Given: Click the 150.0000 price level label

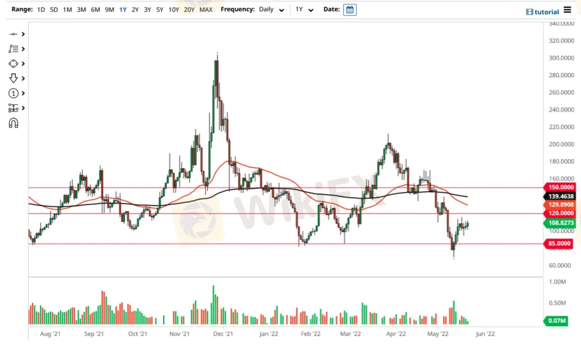Looking at the screenshot, I should point(560,187).
